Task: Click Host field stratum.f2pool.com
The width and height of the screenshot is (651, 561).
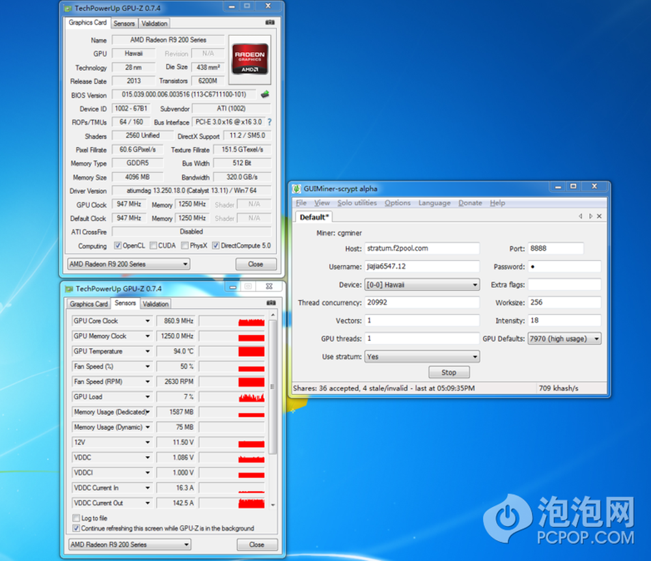Action: (422, 248)
